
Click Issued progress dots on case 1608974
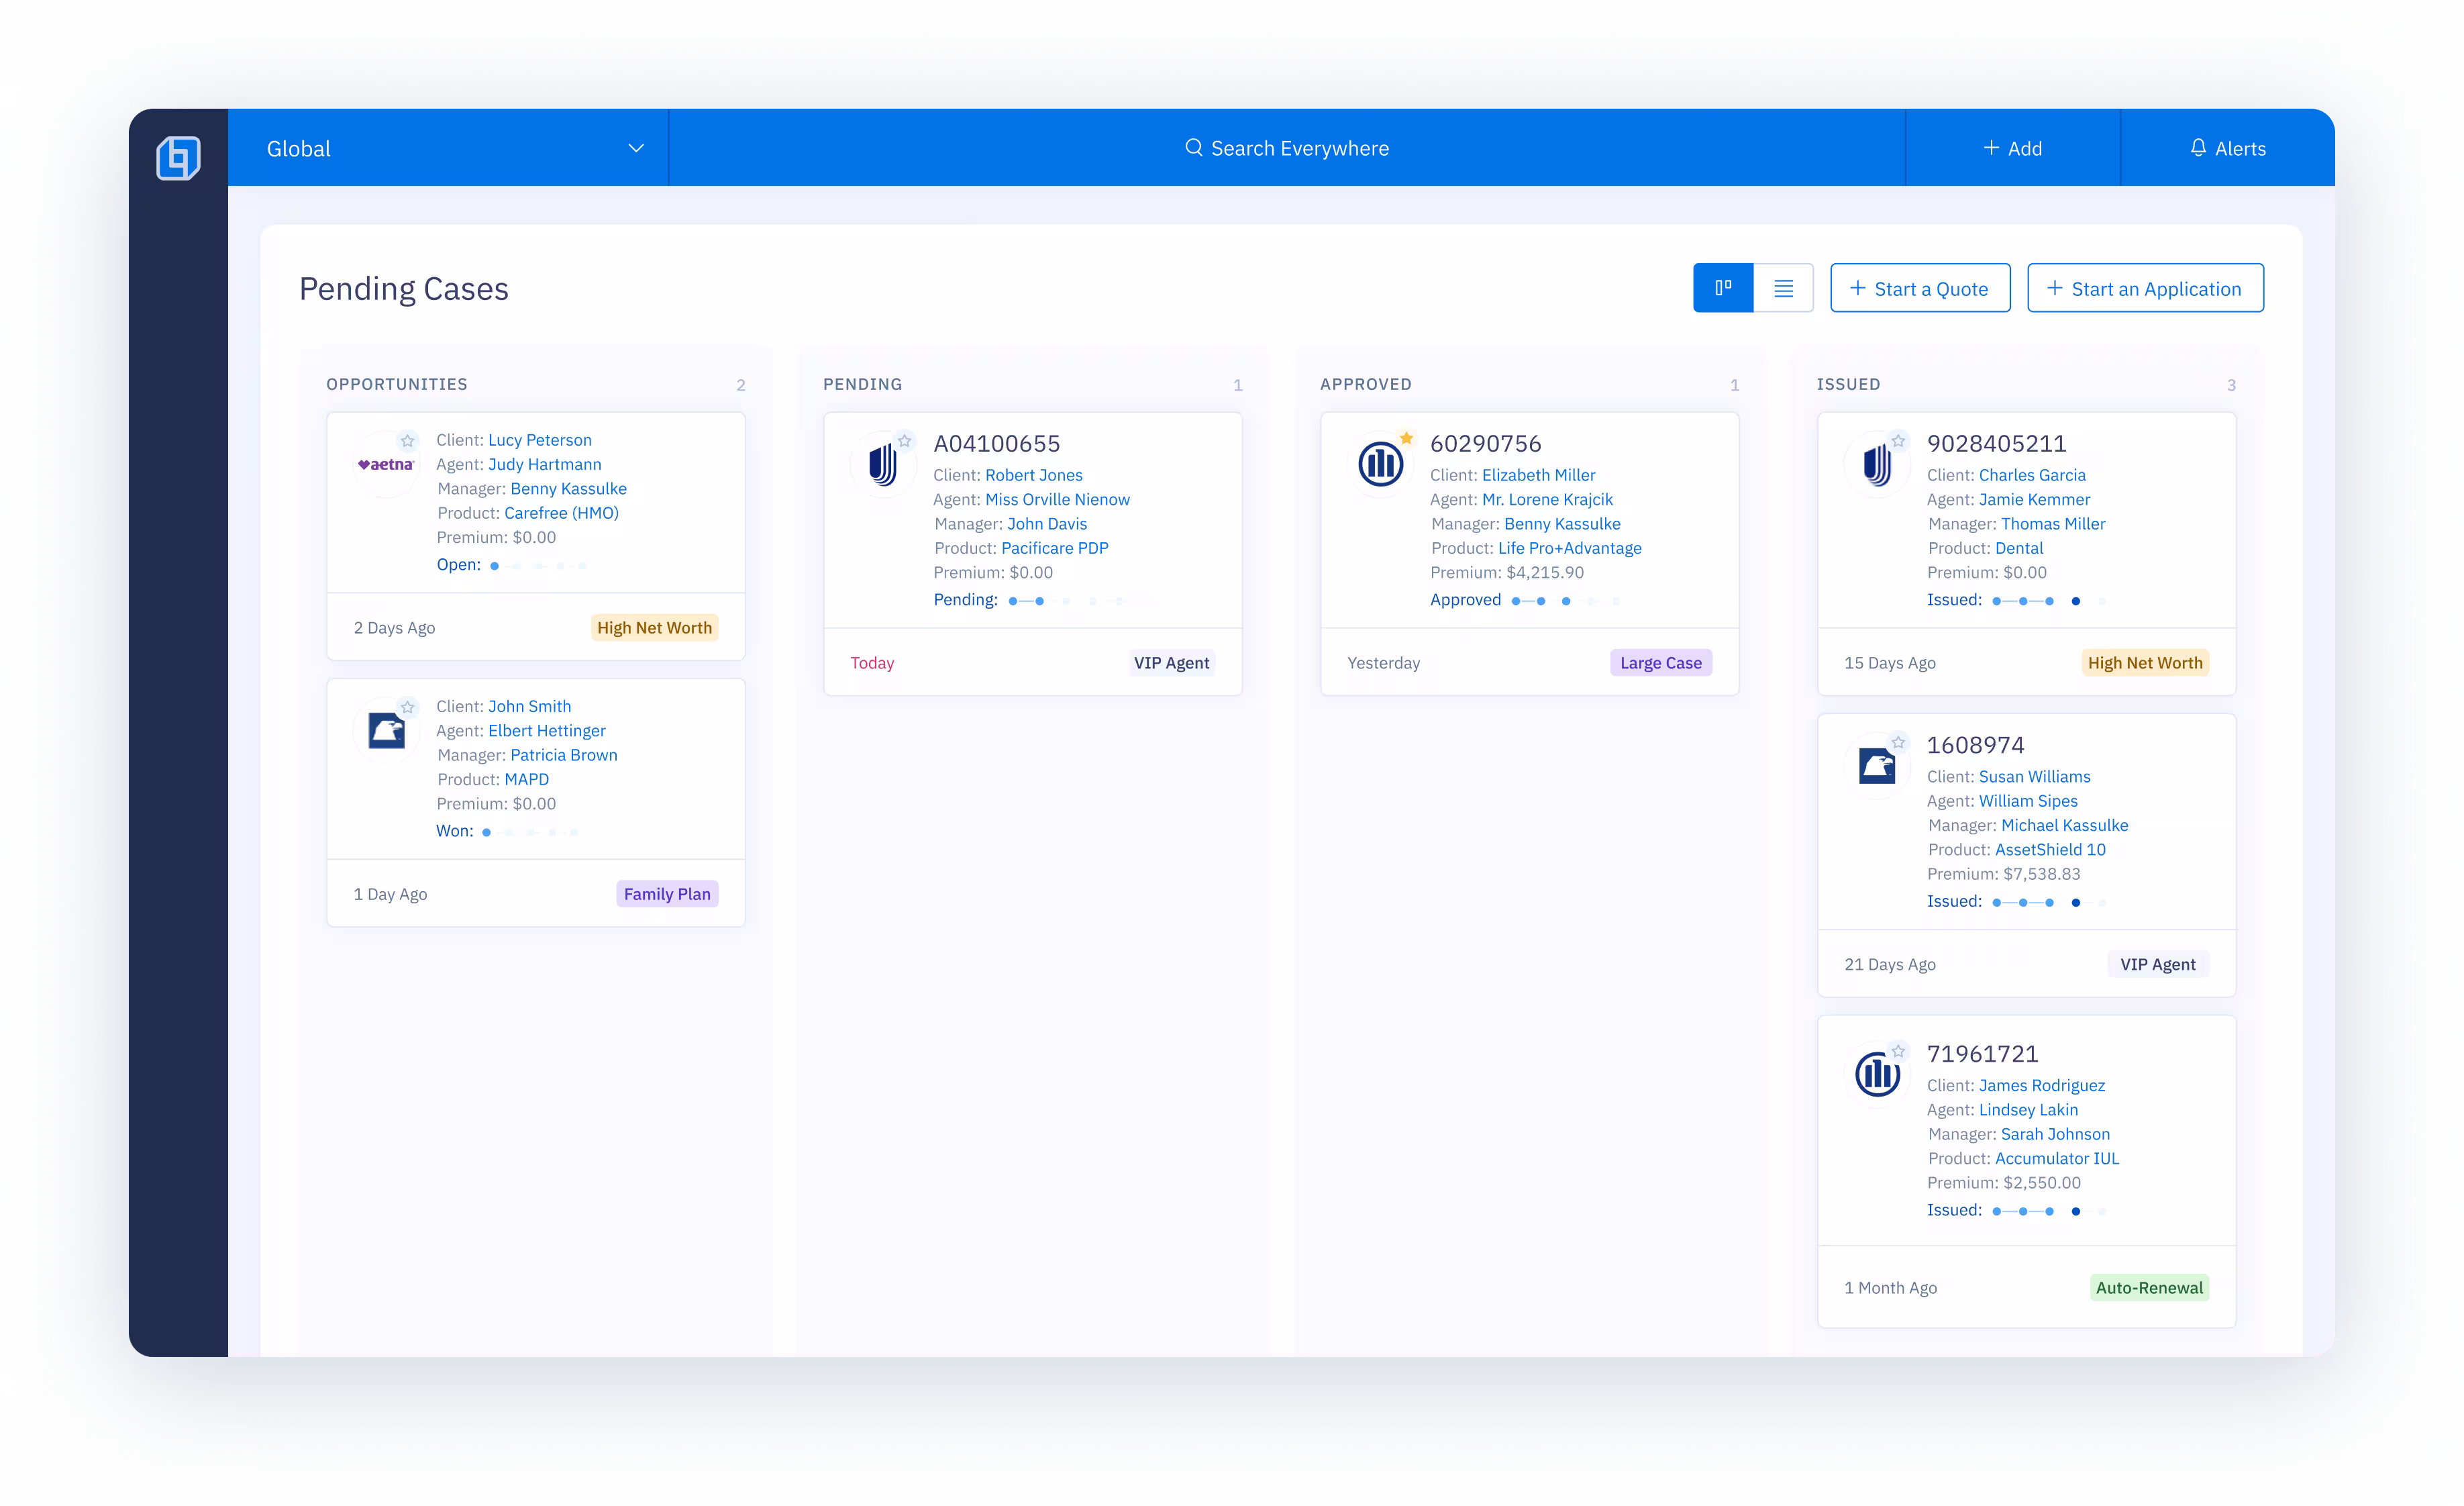point(2048,902)
